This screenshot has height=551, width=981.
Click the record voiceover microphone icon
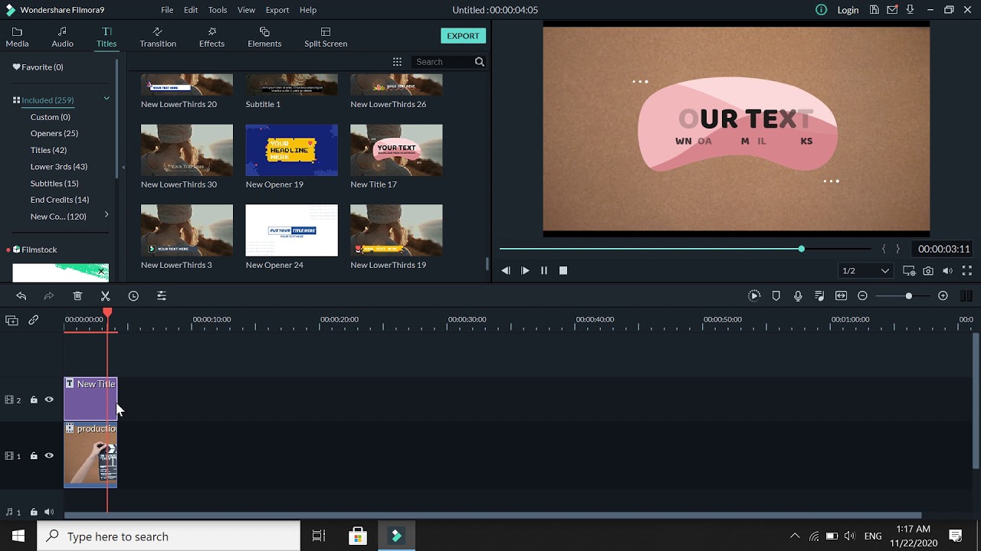[x=798, y=296]
